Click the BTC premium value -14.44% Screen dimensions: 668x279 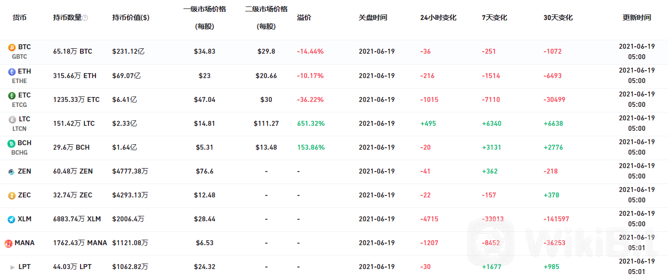[310, 52]
